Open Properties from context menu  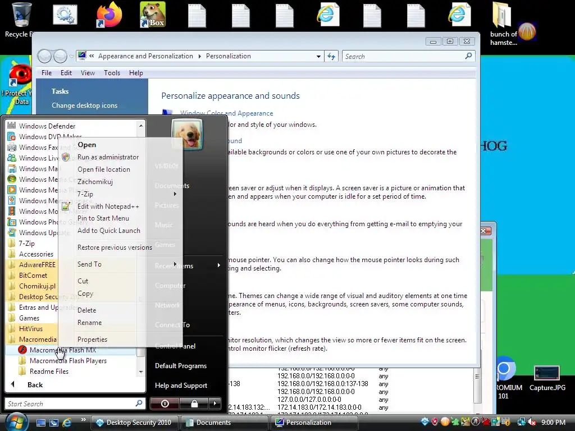93,340
